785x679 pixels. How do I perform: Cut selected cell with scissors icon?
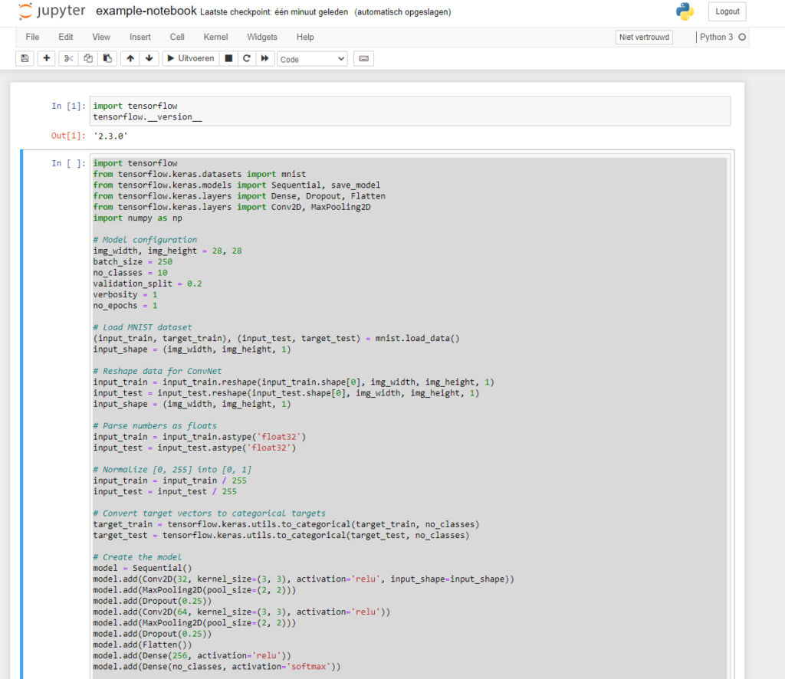click(68, 59)
